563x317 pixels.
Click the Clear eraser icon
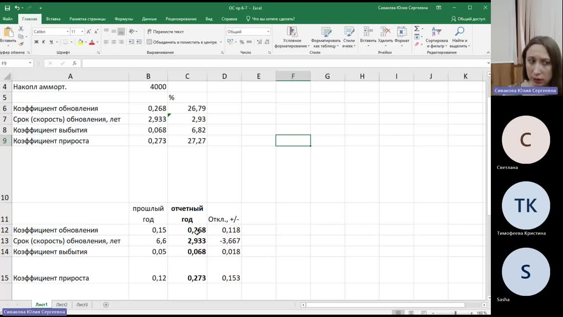click(417, 44)
